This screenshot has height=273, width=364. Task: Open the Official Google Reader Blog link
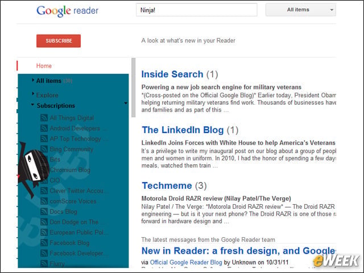click(186, 262)
